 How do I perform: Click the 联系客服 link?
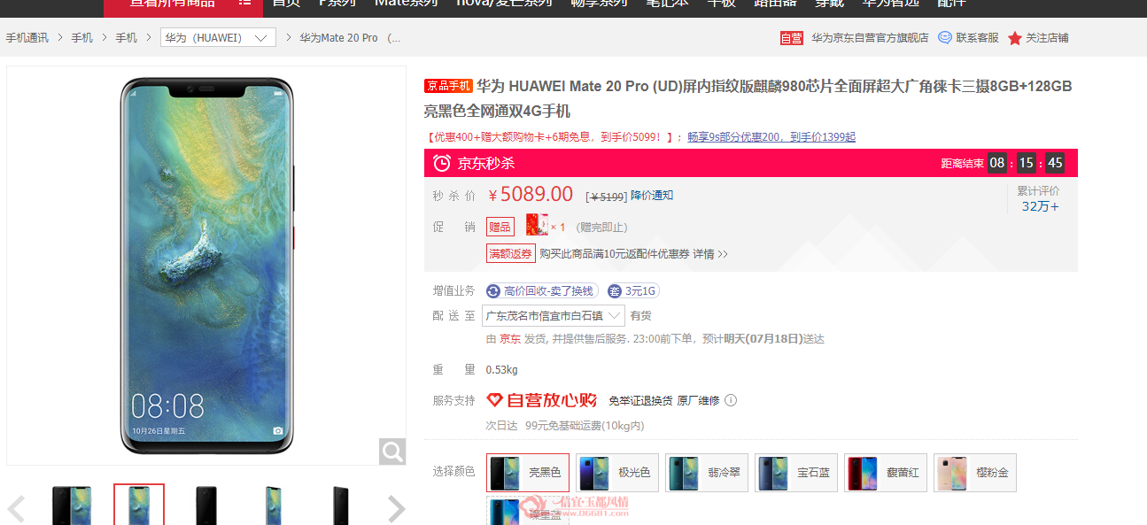[x=977, y=38]
